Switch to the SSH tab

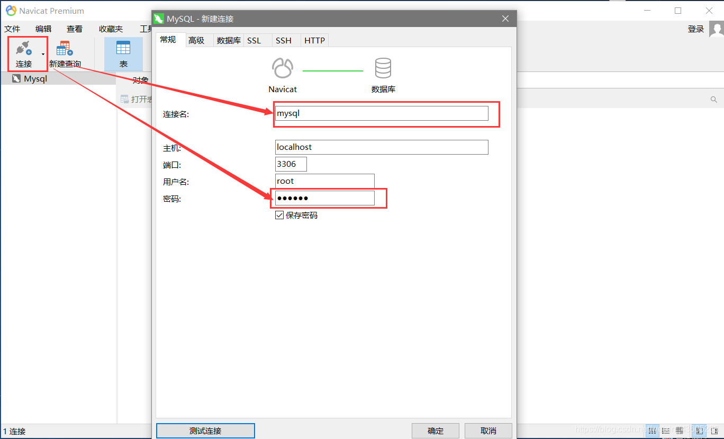click(283, 40)
